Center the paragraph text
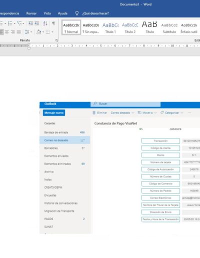The image size is (200, 258). (x=7, y=32)
